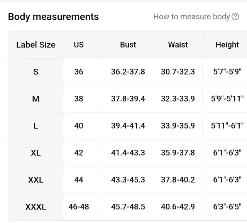Image resolution: width=247 pixels, height=223 pixels.
Task: Click height value 5'9"-5'11"
Action: pos(227,99)
